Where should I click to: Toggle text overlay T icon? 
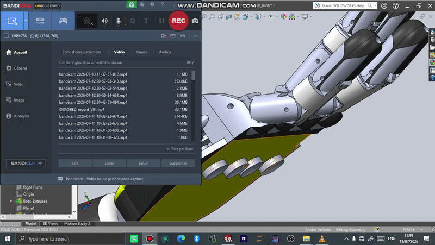click(146, 21)
